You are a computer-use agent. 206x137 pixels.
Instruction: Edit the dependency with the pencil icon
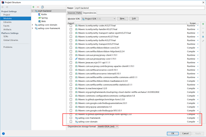(203, 41)
